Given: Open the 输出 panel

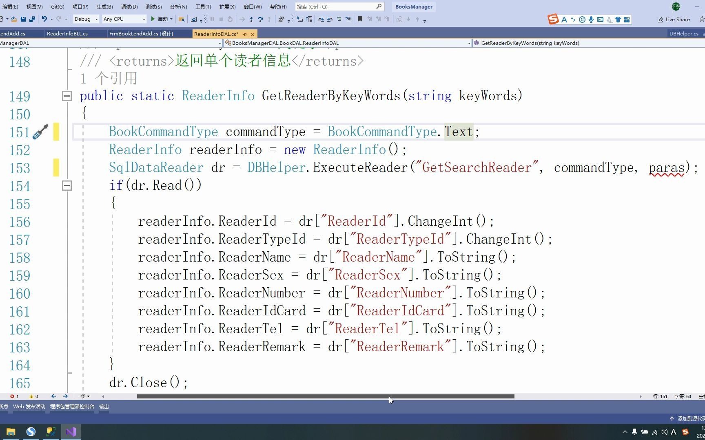Looking at the screenshot, I should 104,407.
